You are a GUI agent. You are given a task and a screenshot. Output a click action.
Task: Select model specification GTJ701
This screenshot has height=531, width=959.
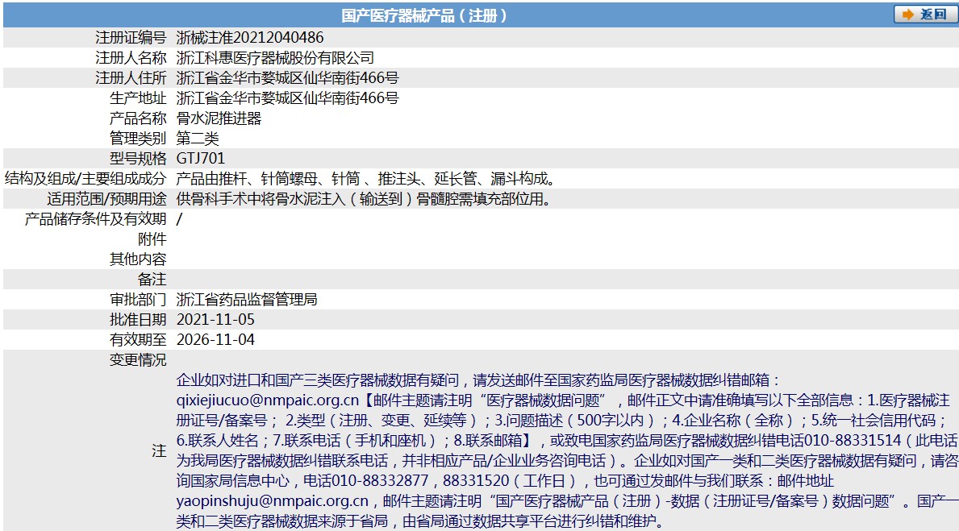(x=201, y=159)
